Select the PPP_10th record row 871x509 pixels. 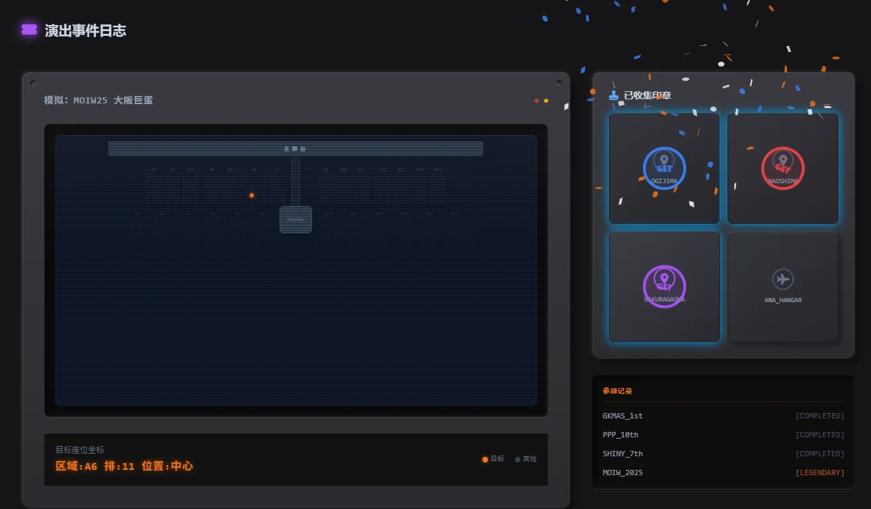pos(723,435)
